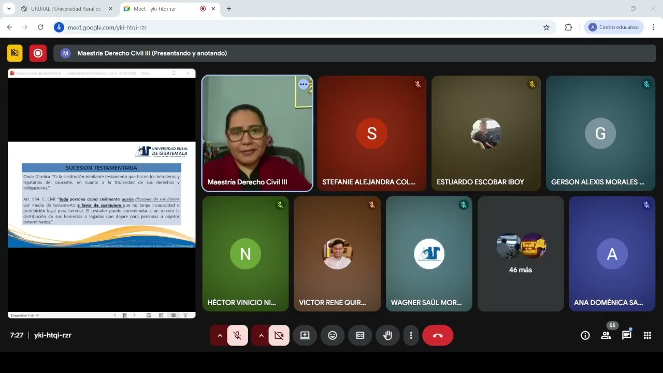
Task: Click the microphone indicator in address bar
Action: tap(59, 27)
